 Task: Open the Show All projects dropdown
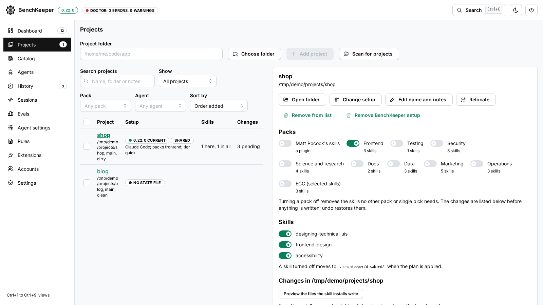(x=188, y=81)
